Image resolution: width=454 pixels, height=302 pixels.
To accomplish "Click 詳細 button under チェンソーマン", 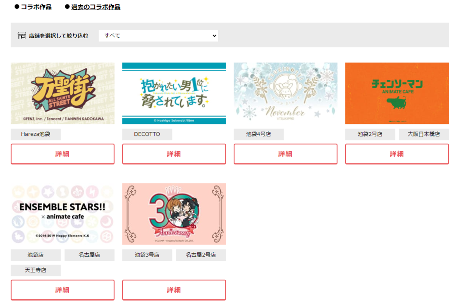I will (397, 154).
